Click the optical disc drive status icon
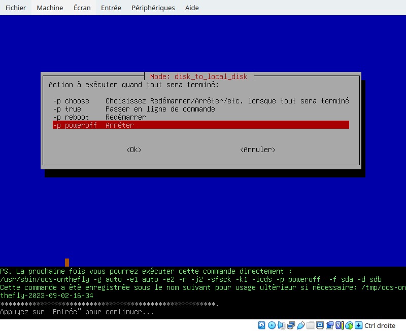406x331 pixels. point(272,325)
